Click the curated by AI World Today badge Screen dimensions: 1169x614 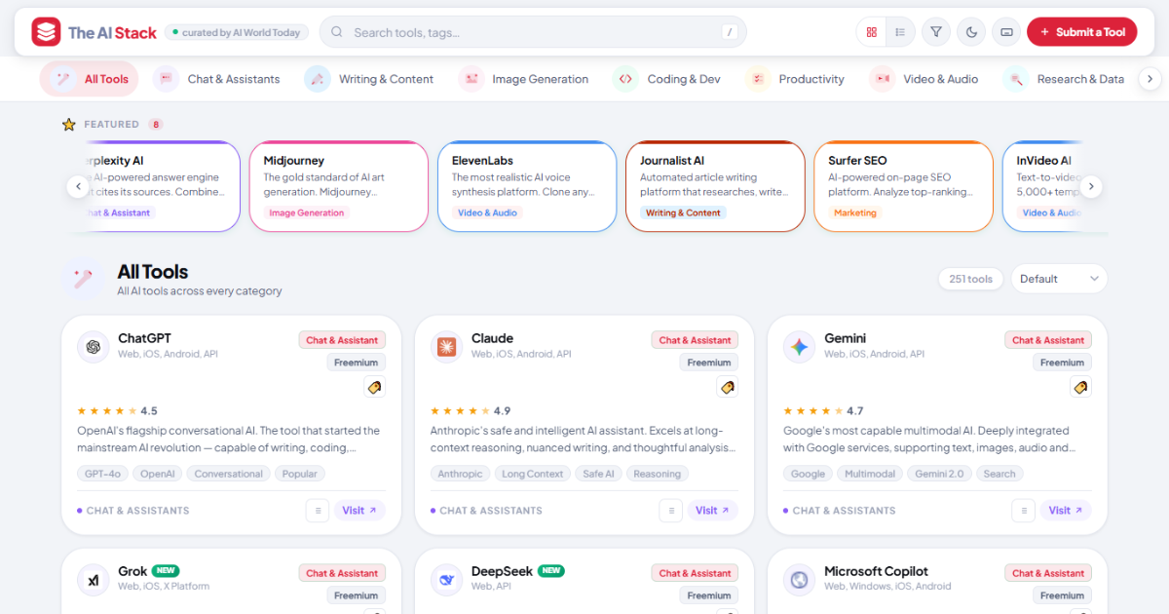click(237, 32)
